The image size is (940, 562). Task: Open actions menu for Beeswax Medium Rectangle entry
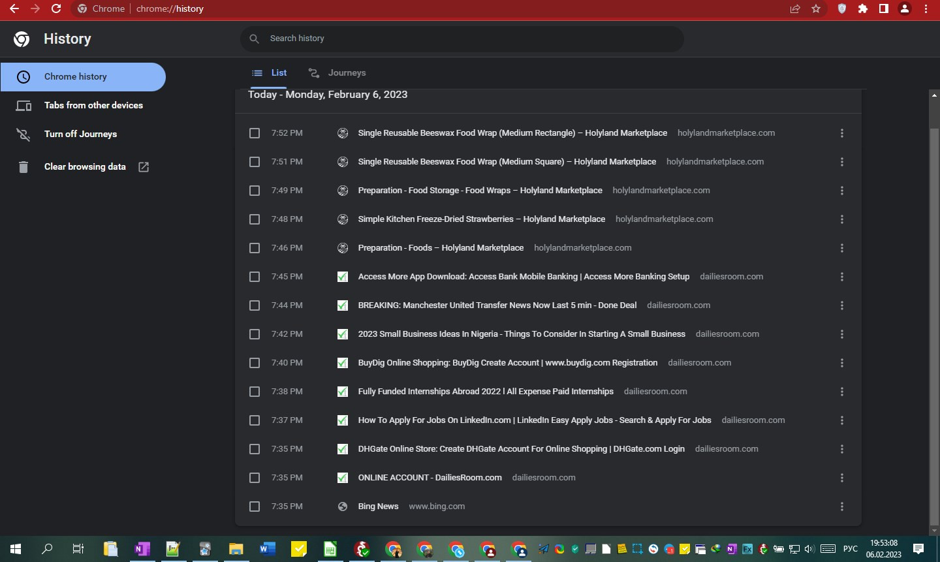(x=842, y=133)
